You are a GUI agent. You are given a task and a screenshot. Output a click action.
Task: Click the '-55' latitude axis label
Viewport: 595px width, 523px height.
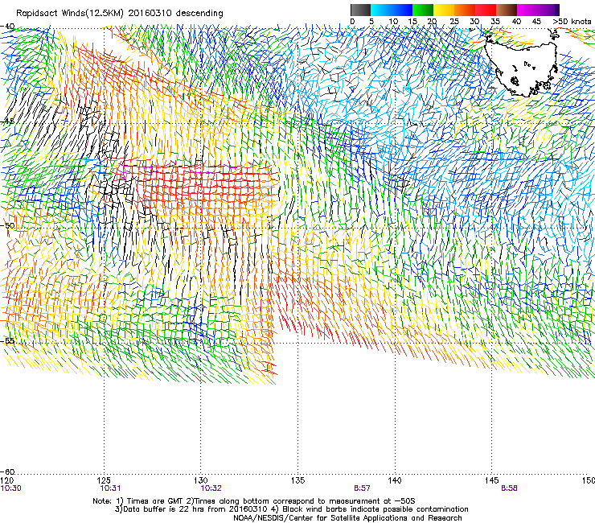pos(7,340)
